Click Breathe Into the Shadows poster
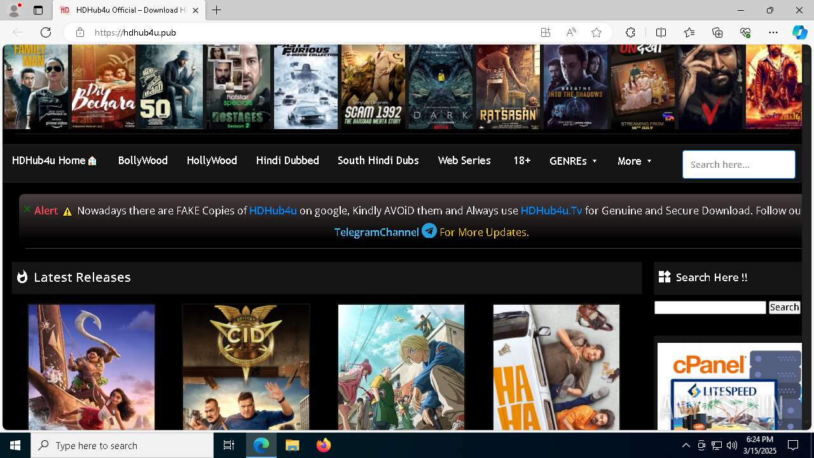The height and width of the screenshot is (458, 814). point(576,87)
